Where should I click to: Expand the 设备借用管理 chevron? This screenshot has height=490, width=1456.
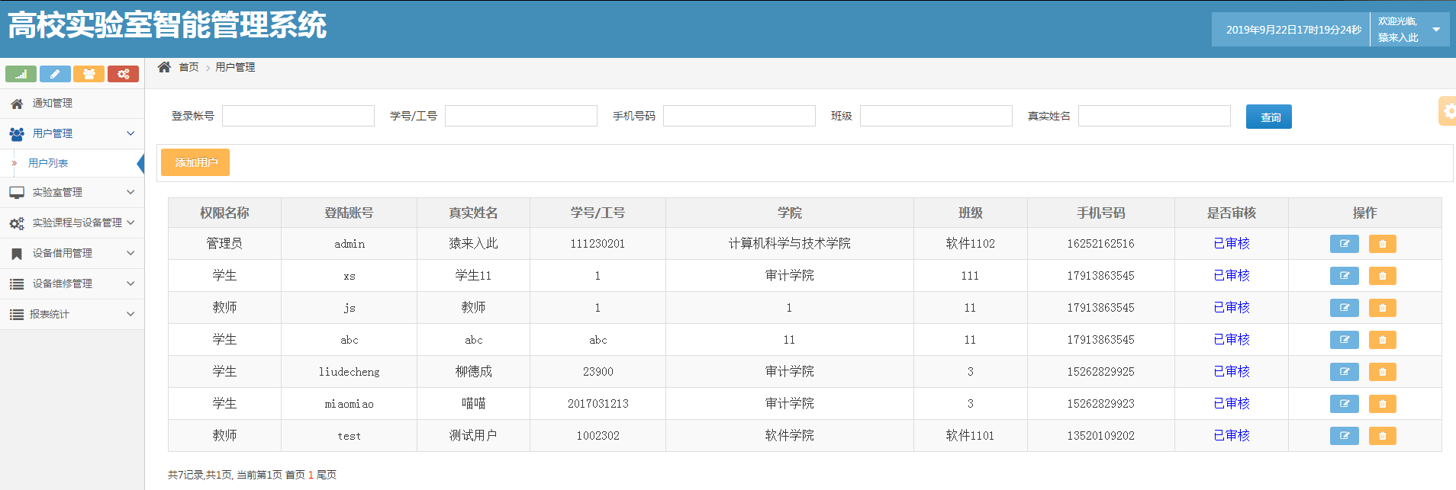click(130, 253)
